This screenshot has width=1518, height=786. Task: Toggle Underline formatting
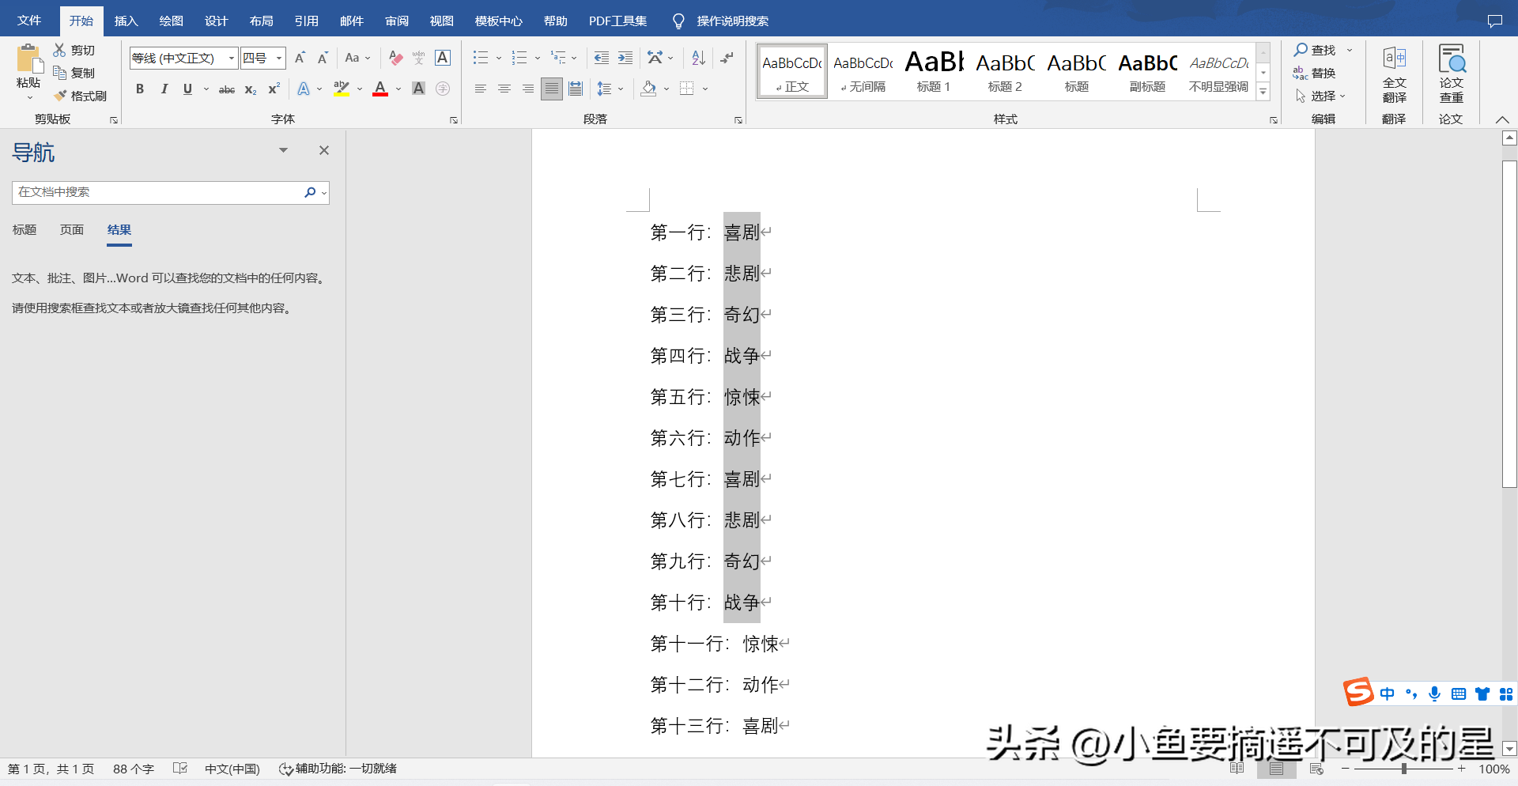(x=187, y=89)
